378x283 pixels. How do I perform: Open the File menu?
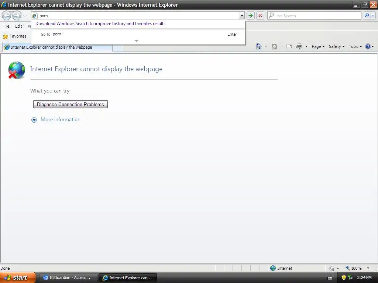tap(7, 26)
